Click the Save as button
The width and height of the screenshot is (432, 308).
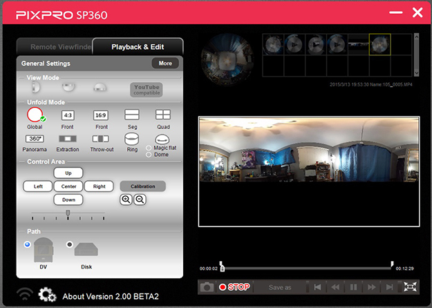(280, 287)
